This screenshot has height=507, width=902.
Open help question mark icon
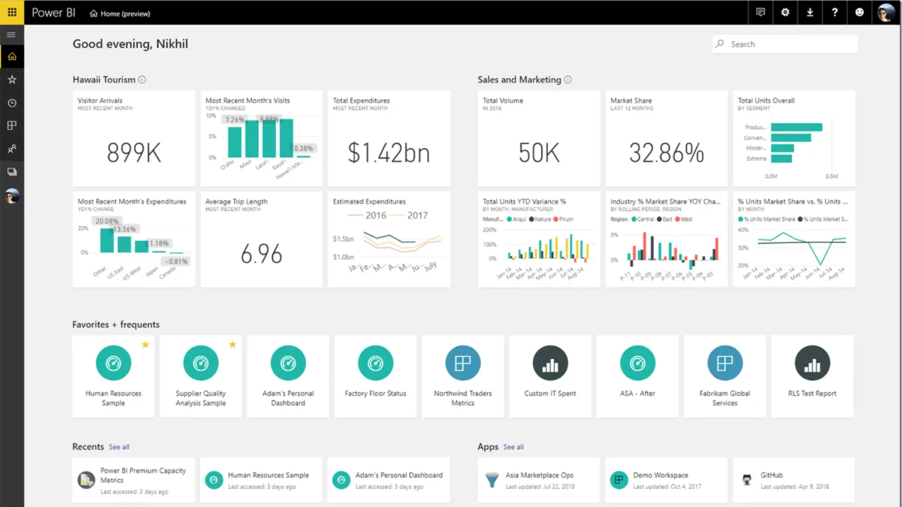coord(835,12)
